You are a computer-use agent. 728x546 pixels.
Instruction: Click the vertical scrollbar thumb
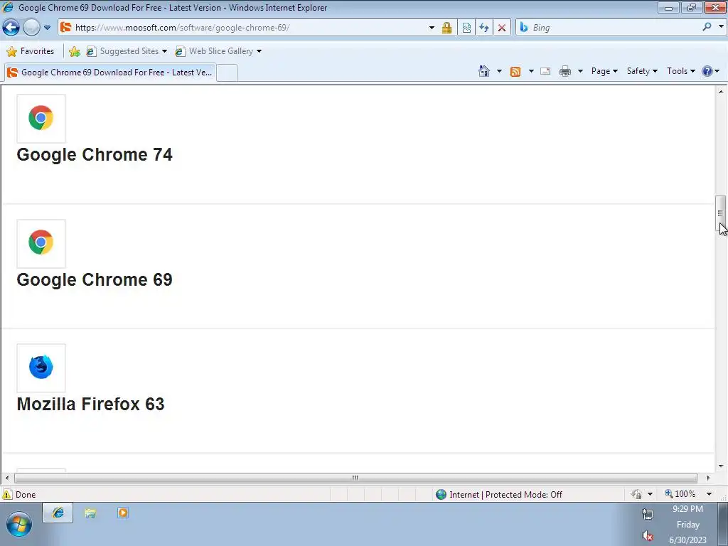pyautogui.click(x=720, y=213)
